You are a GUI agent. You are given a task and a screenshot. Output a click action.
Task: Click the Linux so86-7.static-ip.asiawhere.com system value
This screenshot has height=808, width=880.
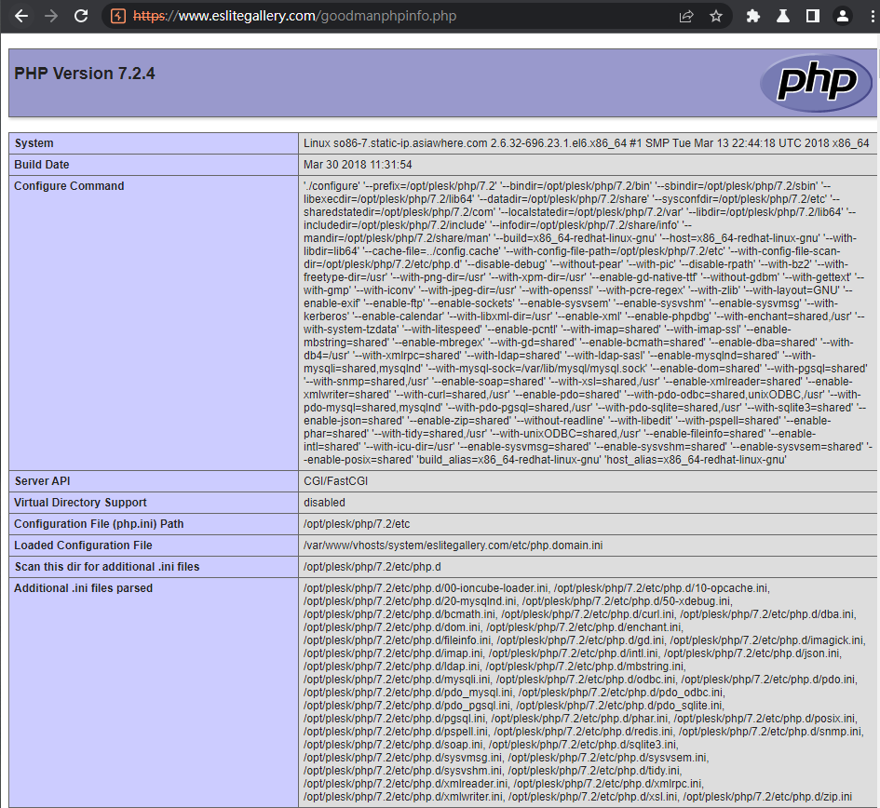tap(586, 143)
